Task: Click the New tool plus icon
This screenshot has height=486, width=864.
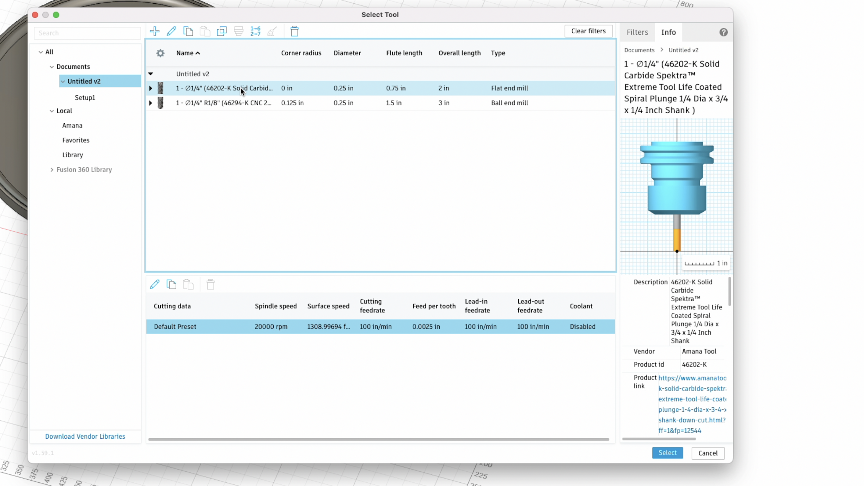Action: [155, 31]
